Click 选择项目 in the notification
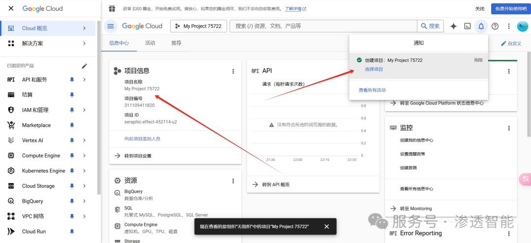This screenshot has height=243, width=531. click(x=374, y=69)
